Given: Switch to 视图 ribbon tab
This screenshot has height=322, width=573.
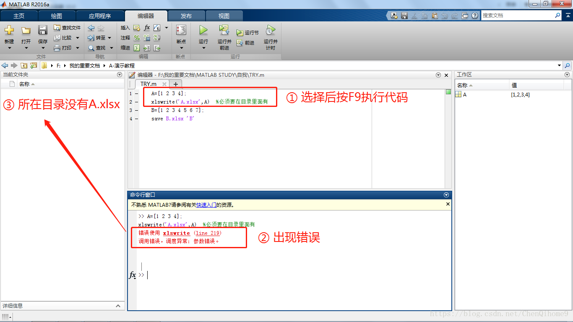Looking at the screenshot, I should tap(224, 16).
